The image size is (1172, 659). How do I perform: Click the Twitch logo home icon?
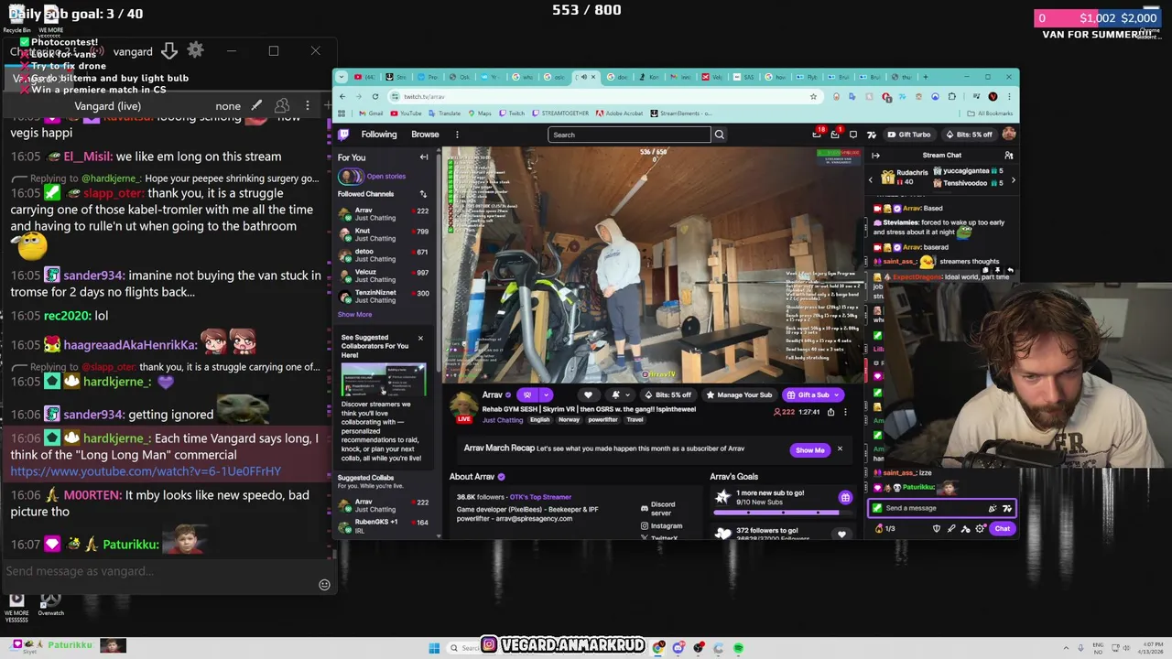tap(343, 135)
